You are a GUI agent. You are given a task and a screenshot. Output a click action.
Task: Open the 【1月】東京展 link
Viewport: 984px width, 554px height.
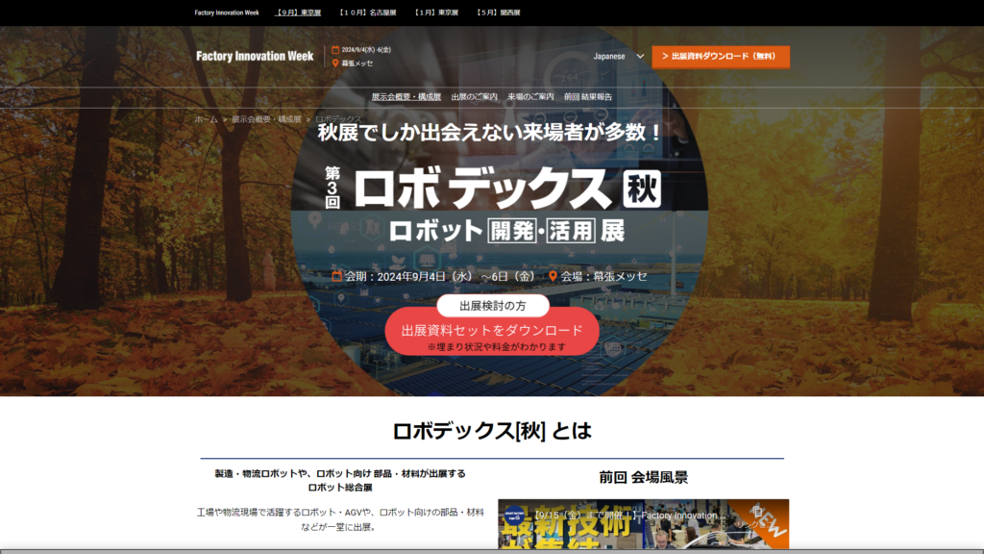[x=436, y=13]
